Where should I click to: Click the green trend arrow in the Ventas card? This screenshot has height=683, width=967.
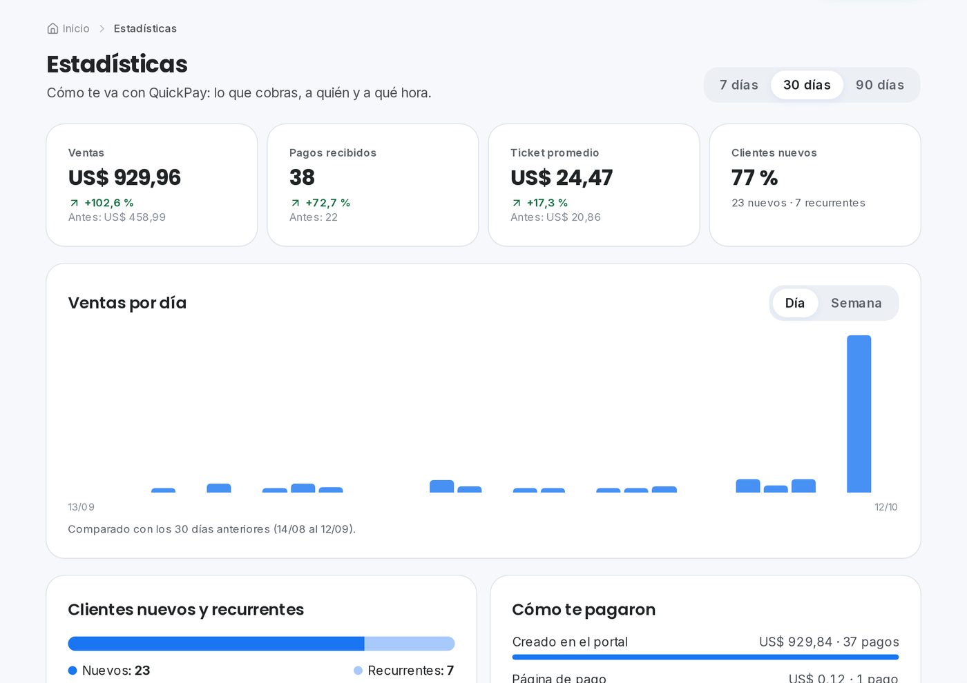point(74,203)
